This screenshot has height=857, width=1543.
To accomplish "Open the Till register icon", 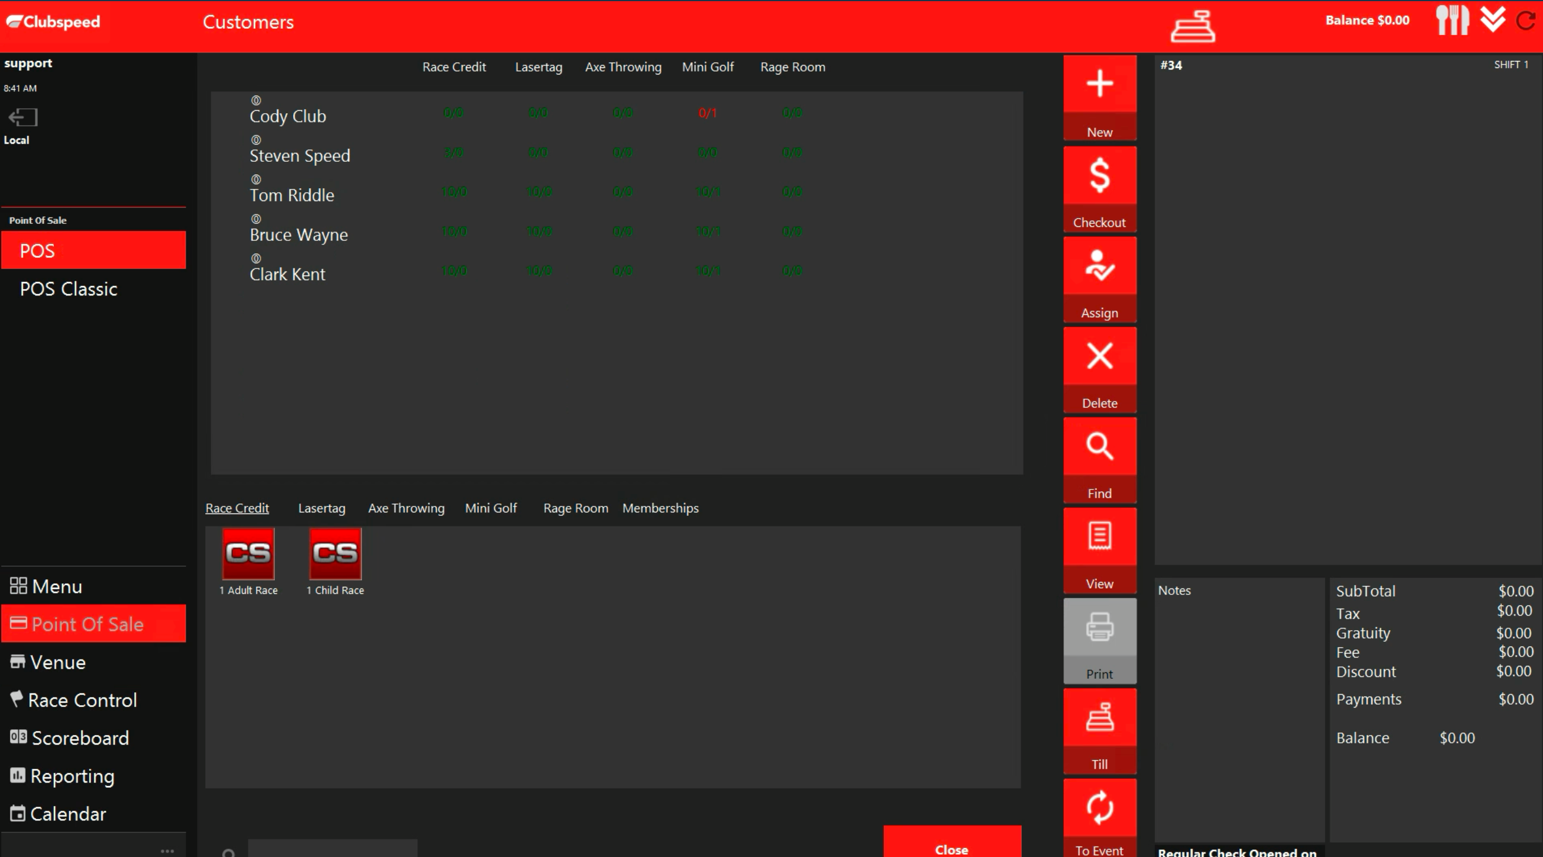I will pos(1099,717).
